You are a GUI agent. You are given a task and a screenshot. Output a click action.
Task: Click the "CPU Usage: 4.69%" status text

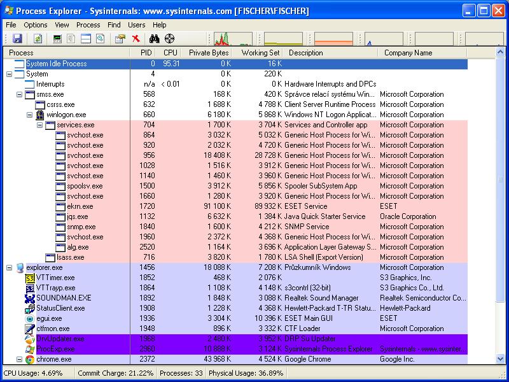coord(33,373)
